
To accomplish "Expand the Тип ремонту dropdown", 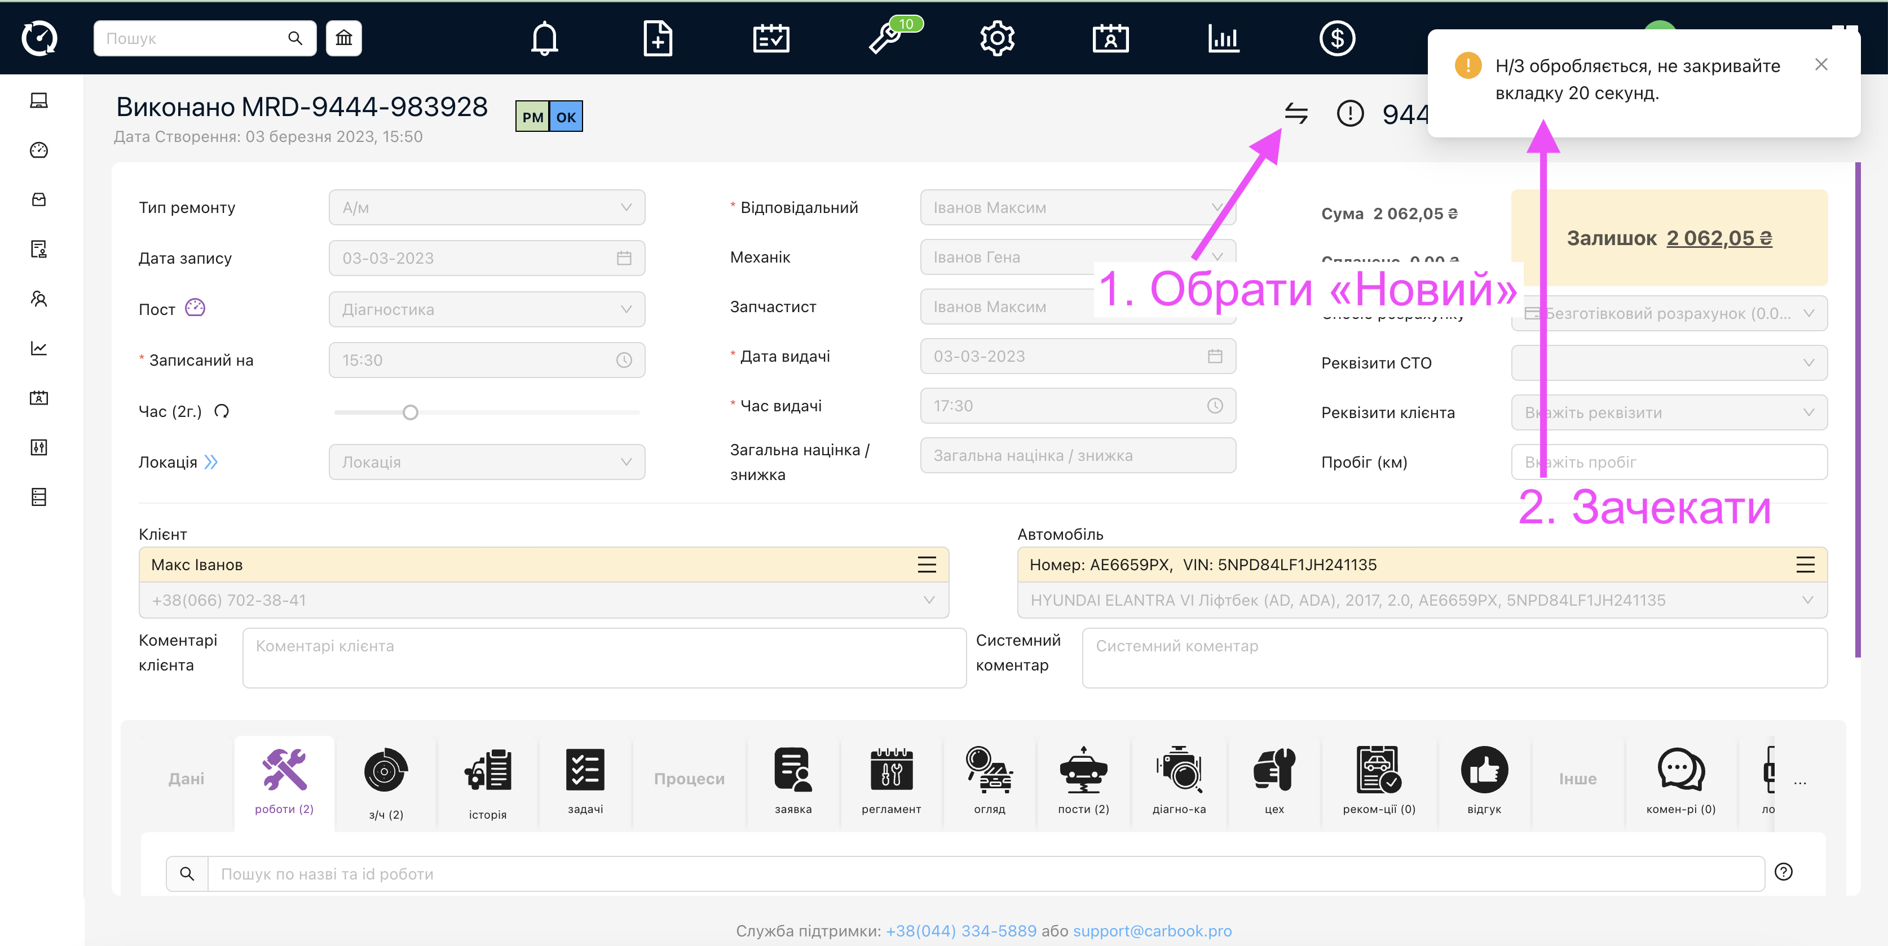I will [487, 208].
